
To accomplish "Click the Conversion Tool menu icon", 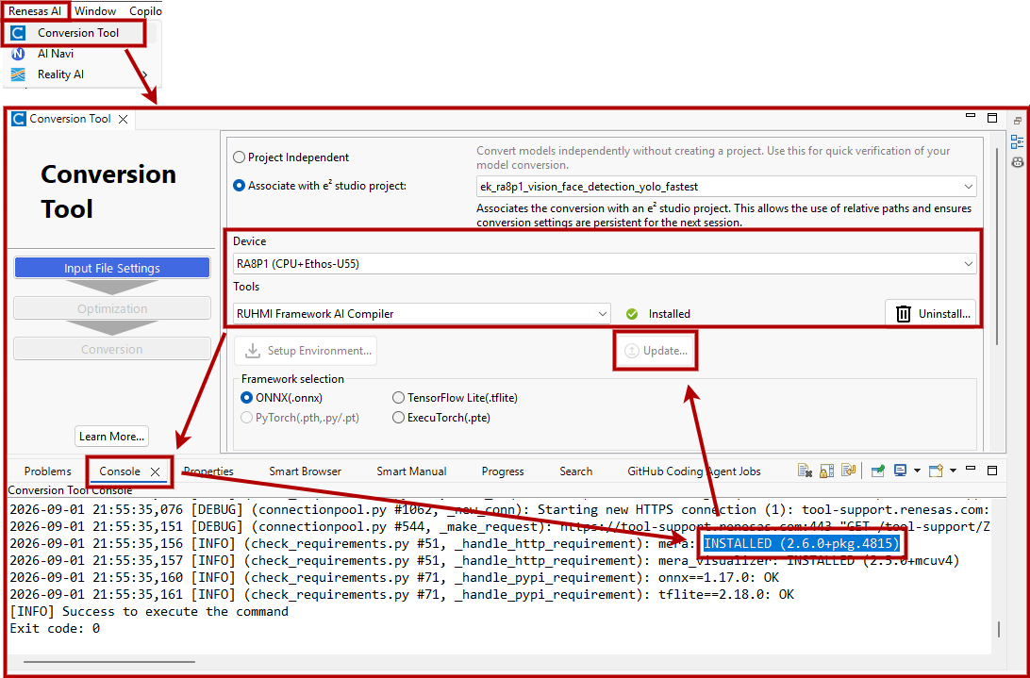I will point(19,33).
